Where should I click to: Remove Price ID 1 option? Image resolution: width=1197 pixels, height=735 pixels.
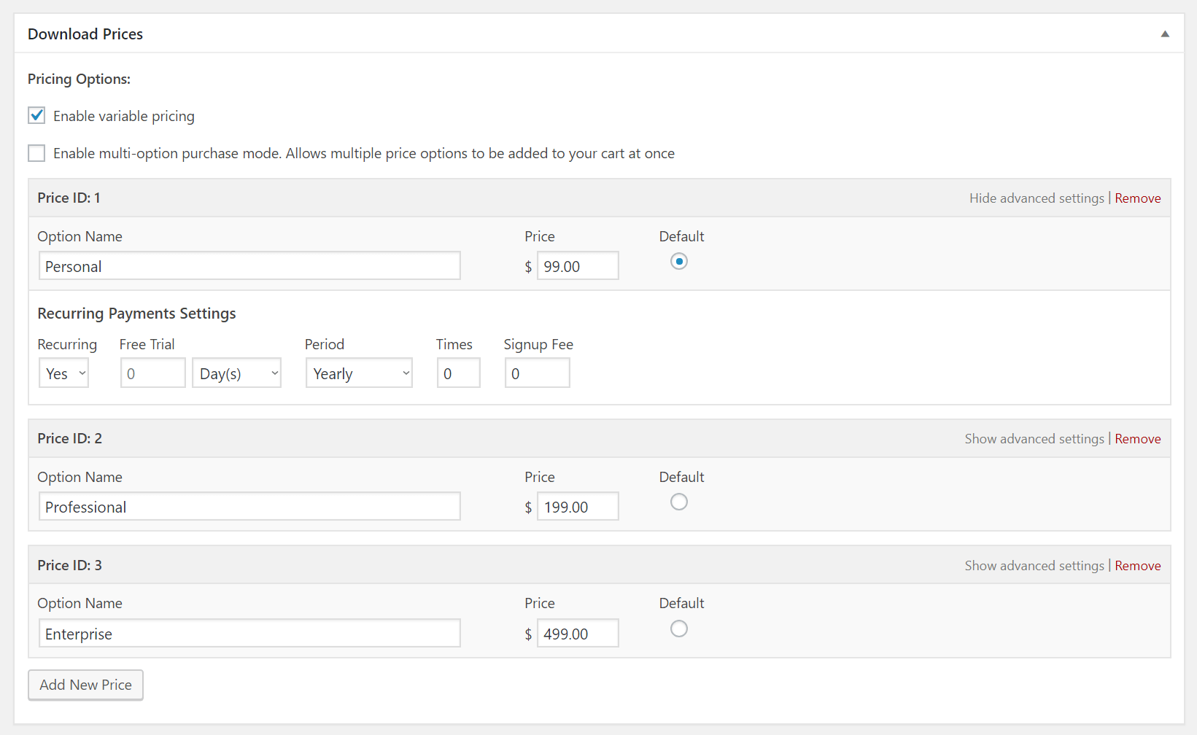coord(1137,198)
